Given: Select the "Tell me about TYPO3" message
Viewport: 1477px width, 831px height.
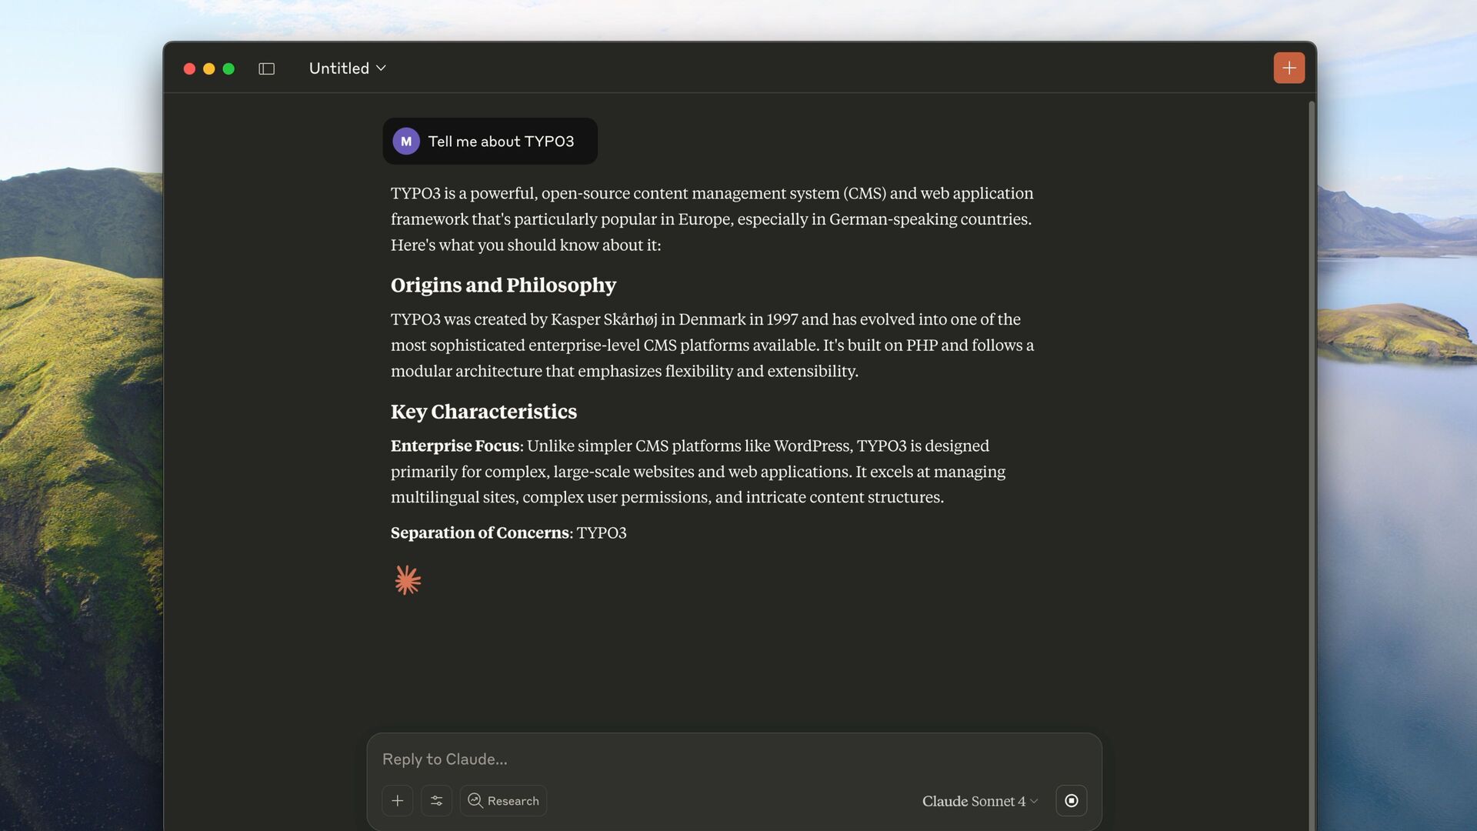Looking at the screenshot, I should [501, 142].
